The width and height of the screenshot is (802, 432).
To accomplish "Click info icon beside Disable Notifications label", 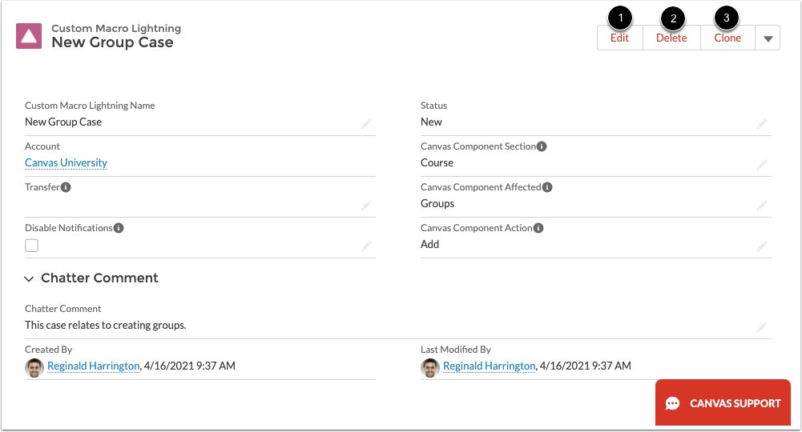I will pyautogui.click(x=119, y=228).
